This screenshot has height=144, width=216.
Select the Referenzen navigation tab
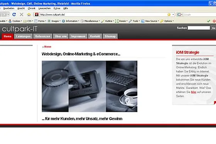[x=43, y=36]
